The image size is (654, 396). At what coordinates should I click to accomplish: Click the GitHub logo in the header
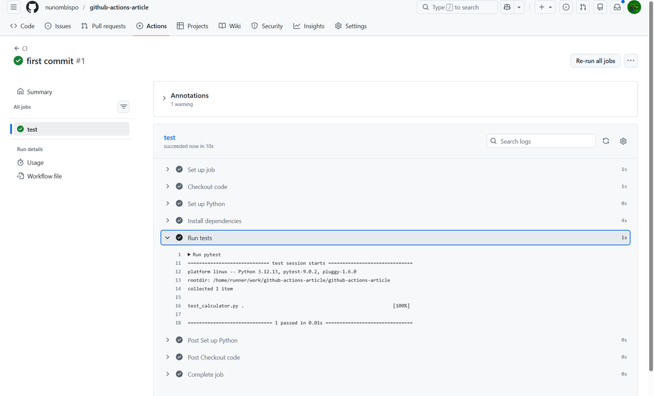pyautogui.click(x=32, y=7)
